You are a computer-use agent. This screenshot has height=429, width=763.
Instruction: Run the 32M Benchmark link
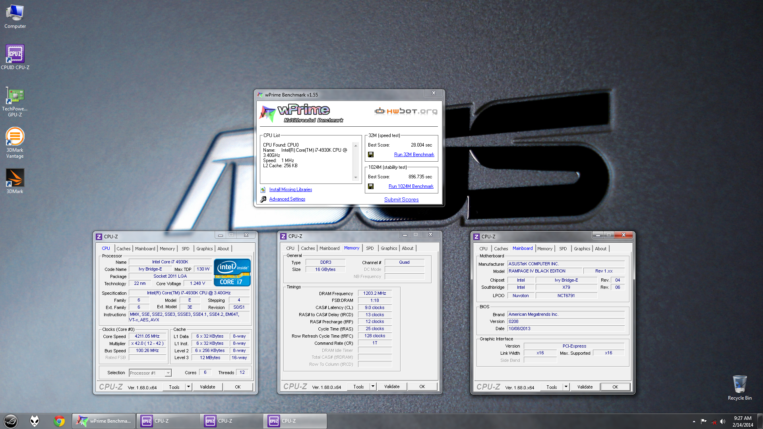click(x=414, y=155)
